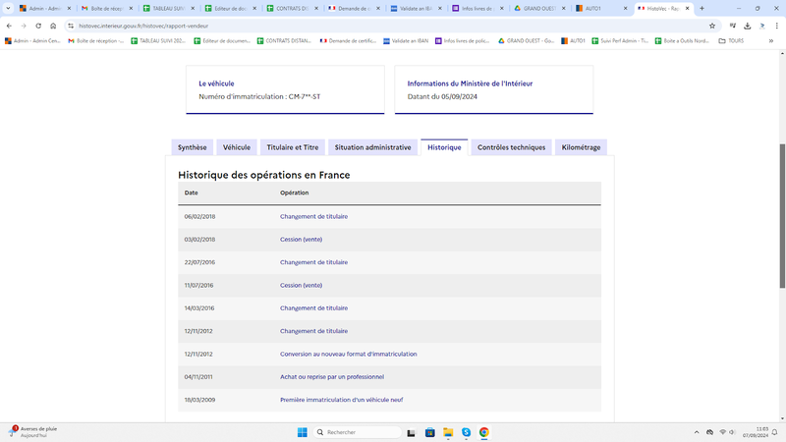
Task: Open Chrome from the taskbar
Action: tap(483, 432)
